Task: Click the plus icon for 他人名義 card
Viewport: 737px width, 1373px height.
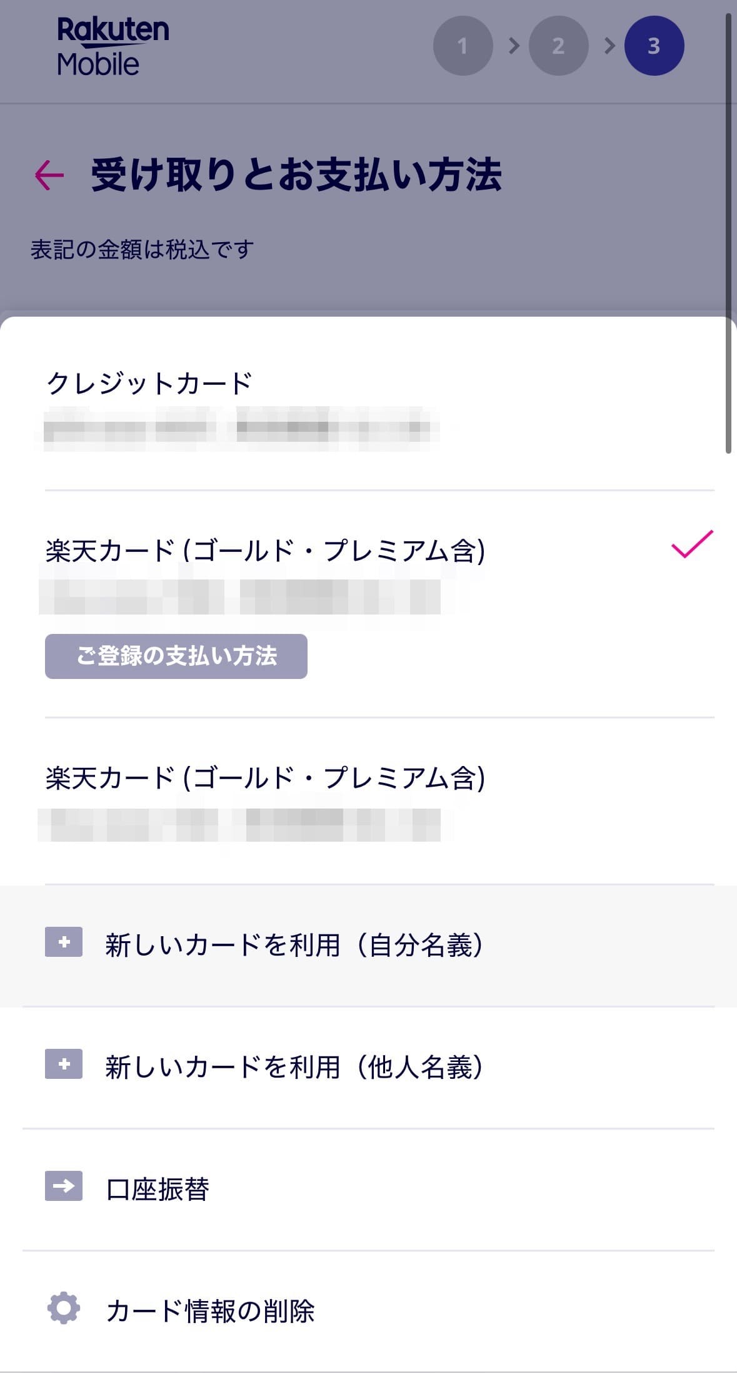Action: (64, 1064)
